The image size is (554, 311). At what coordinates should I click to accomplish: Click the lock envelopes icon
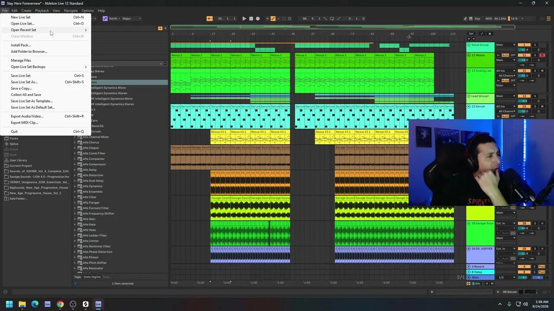pos(490,34)
